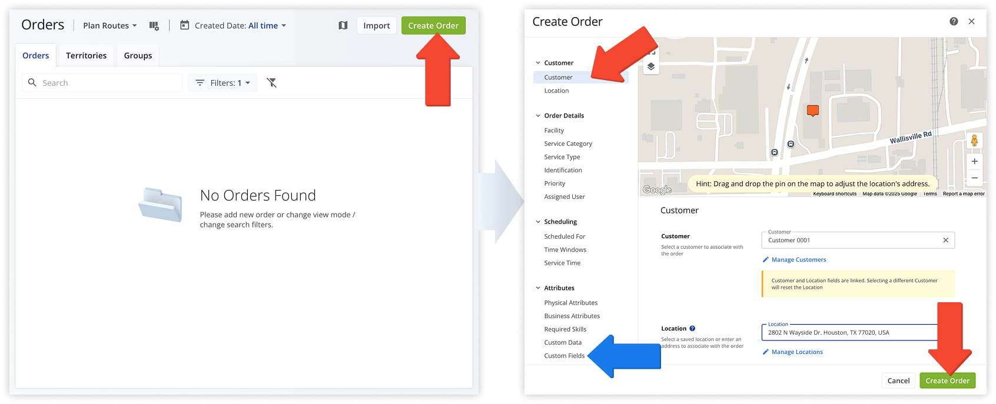The height and width of the screenshot is (404, 996).
Task: Go to Priority section
Action: [555, 183]
